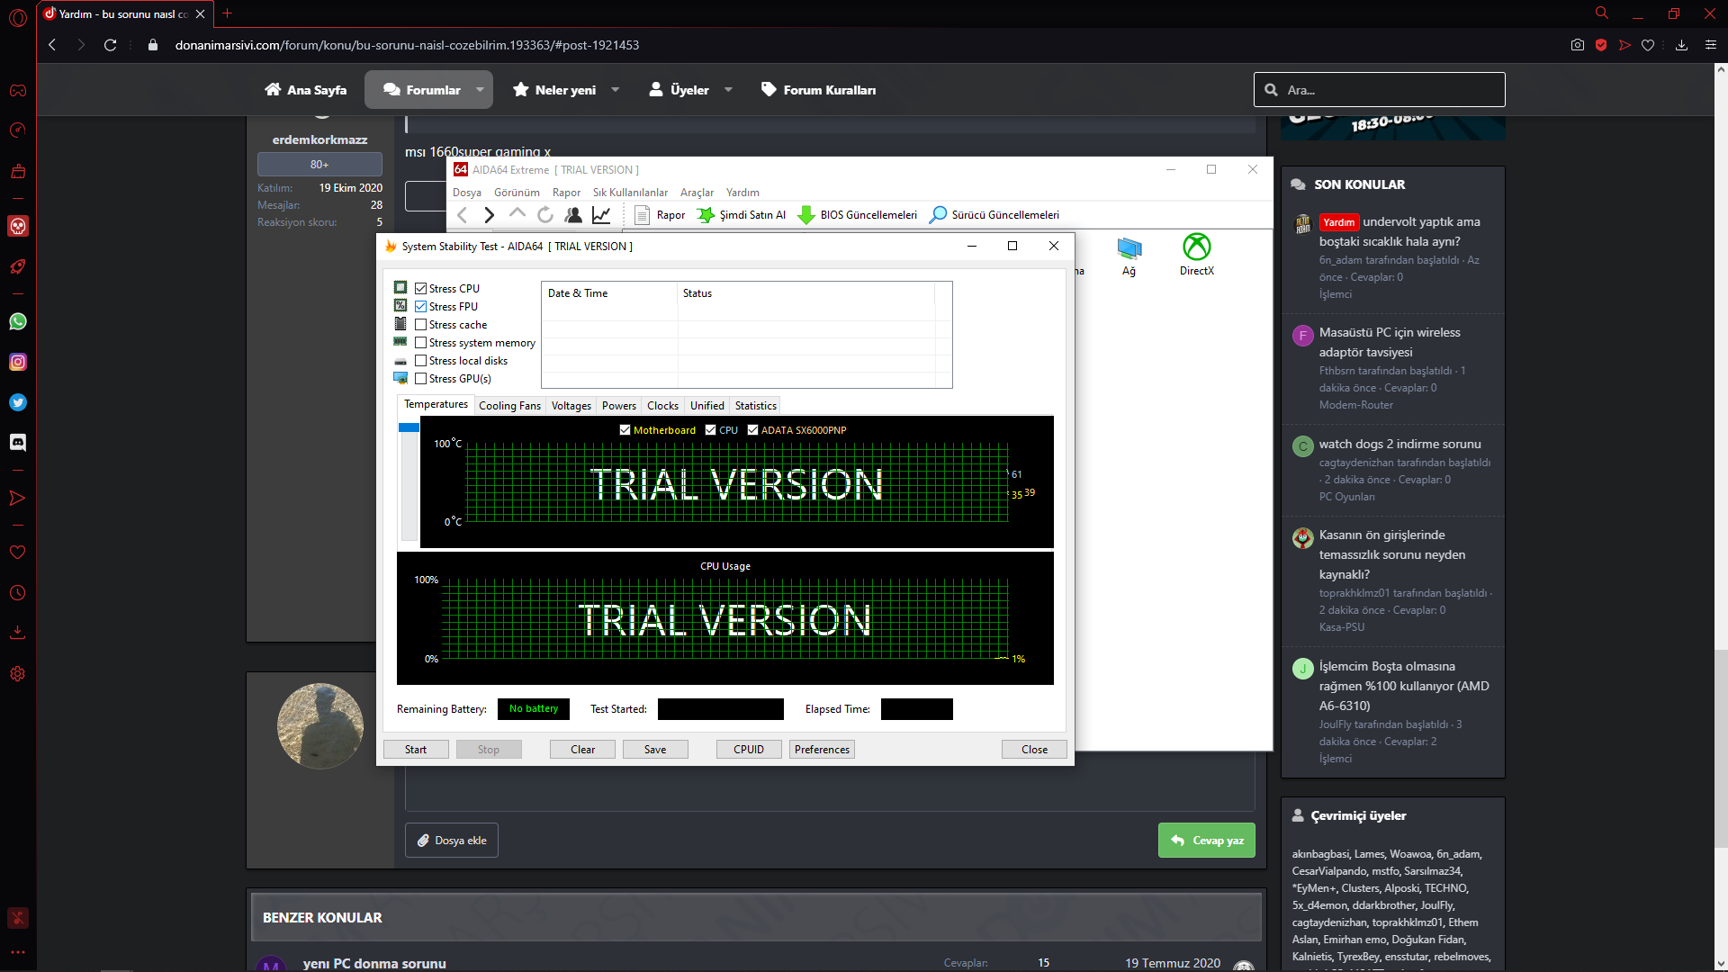Enable Stress cache checkbox

[420, 325]
